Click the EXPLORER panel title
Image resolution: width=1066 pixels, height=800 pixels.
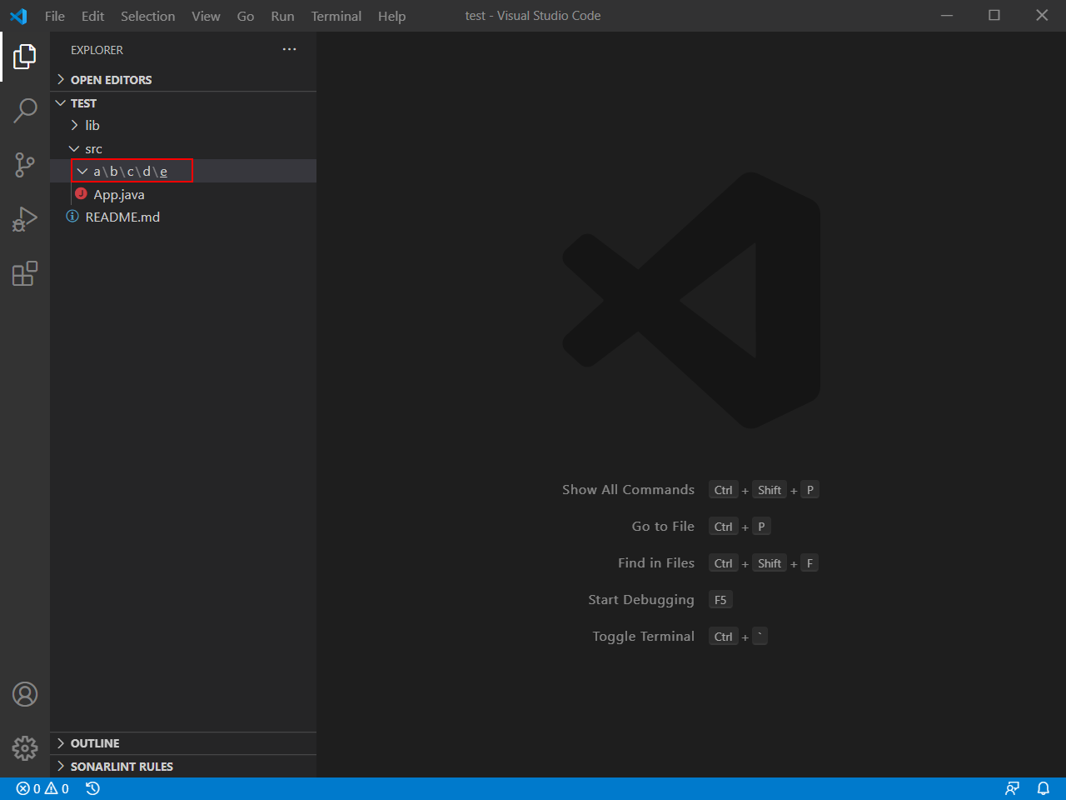[x=97, y=50]
